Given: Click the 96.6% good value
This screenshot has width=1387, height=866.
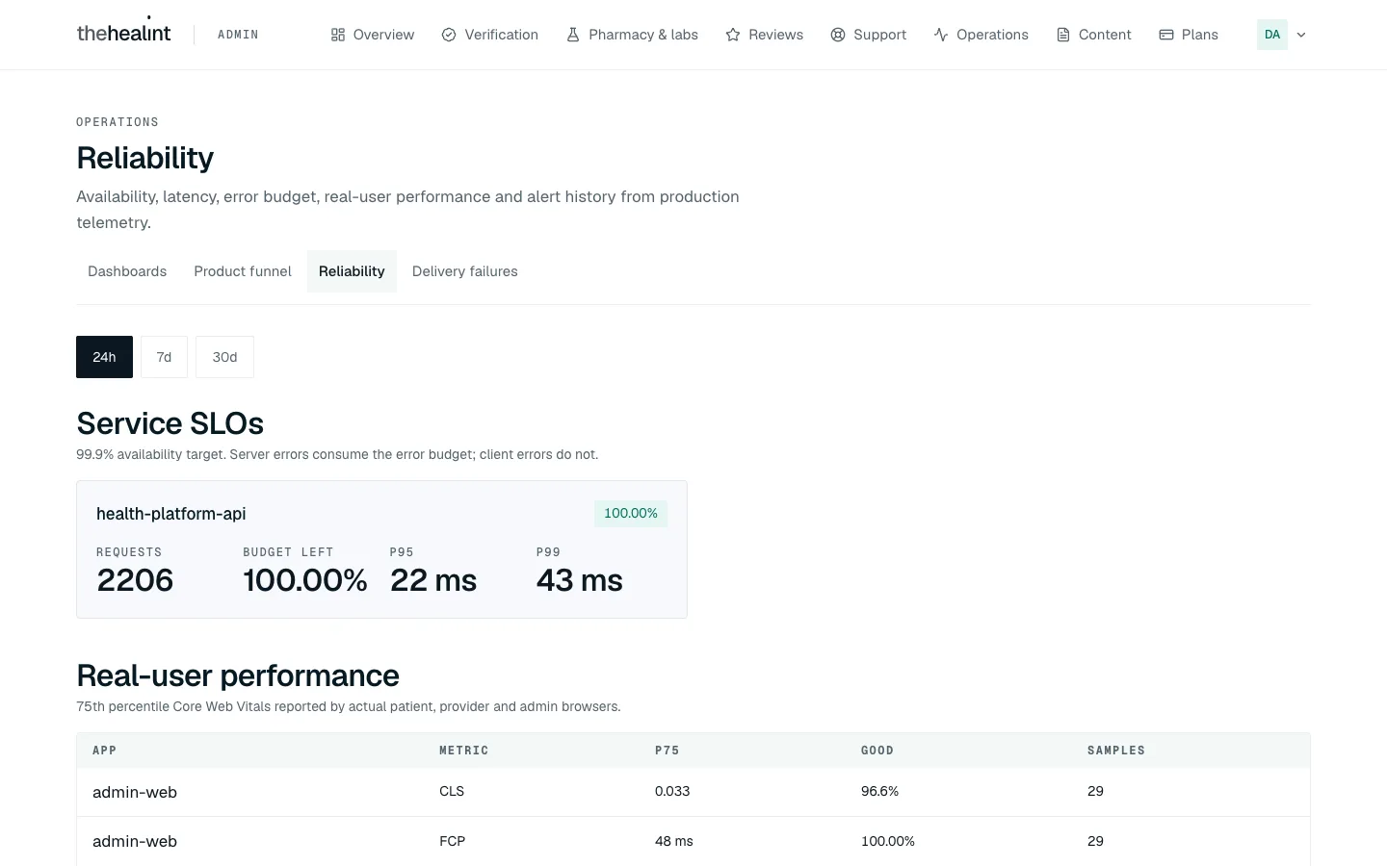Looking at the screenshot, I should (x=879, y=791).
